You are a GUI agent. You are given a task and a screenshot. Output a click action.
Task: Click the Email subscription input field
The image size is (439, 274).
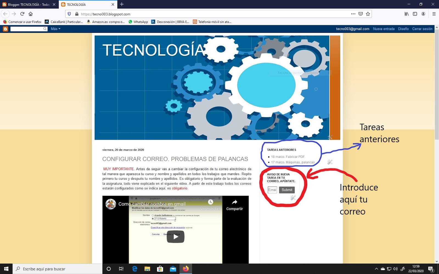click(272, 190)
